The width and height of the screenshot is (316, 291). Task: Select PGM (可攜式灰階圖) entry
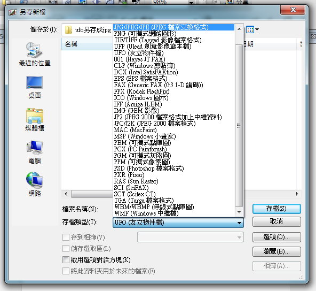coord(173,156)
